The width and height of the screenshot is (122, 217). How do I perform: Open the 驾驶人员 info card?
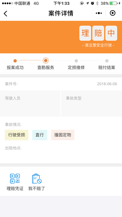tap(30, 104)
